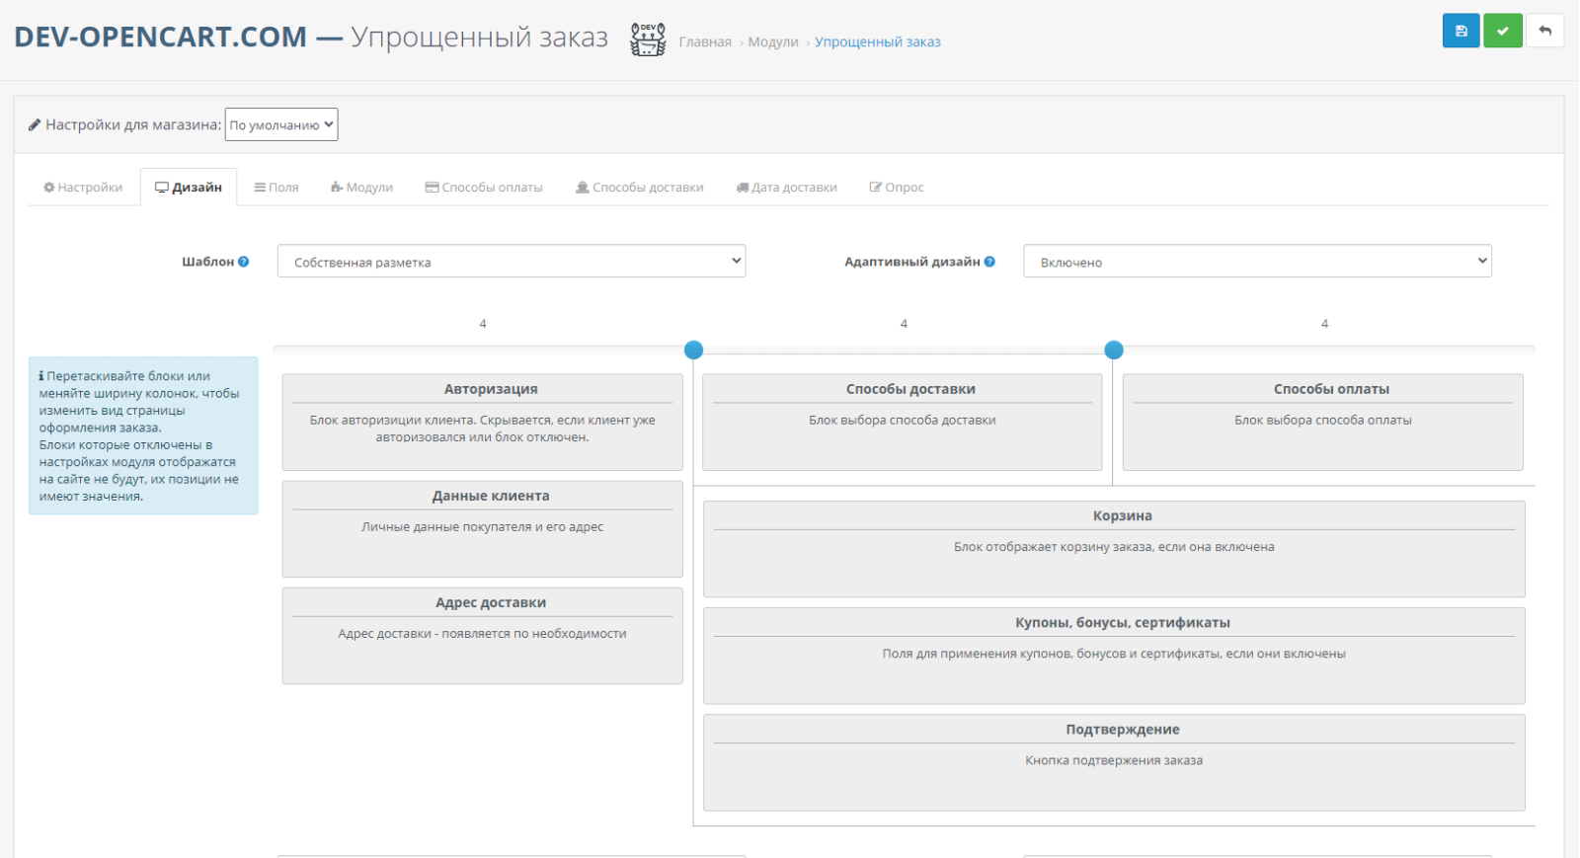Click the Купоны, бонусы, сертификаты block
This screenshot has width=1580, height=858.
point(1114,656)
